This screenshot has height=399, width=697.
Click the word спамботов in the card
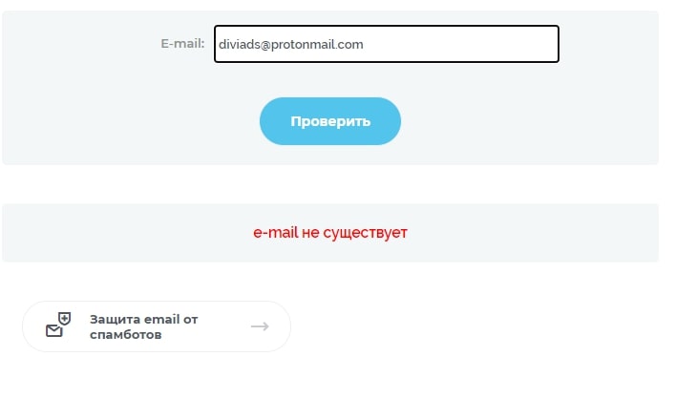coord(126,335)
